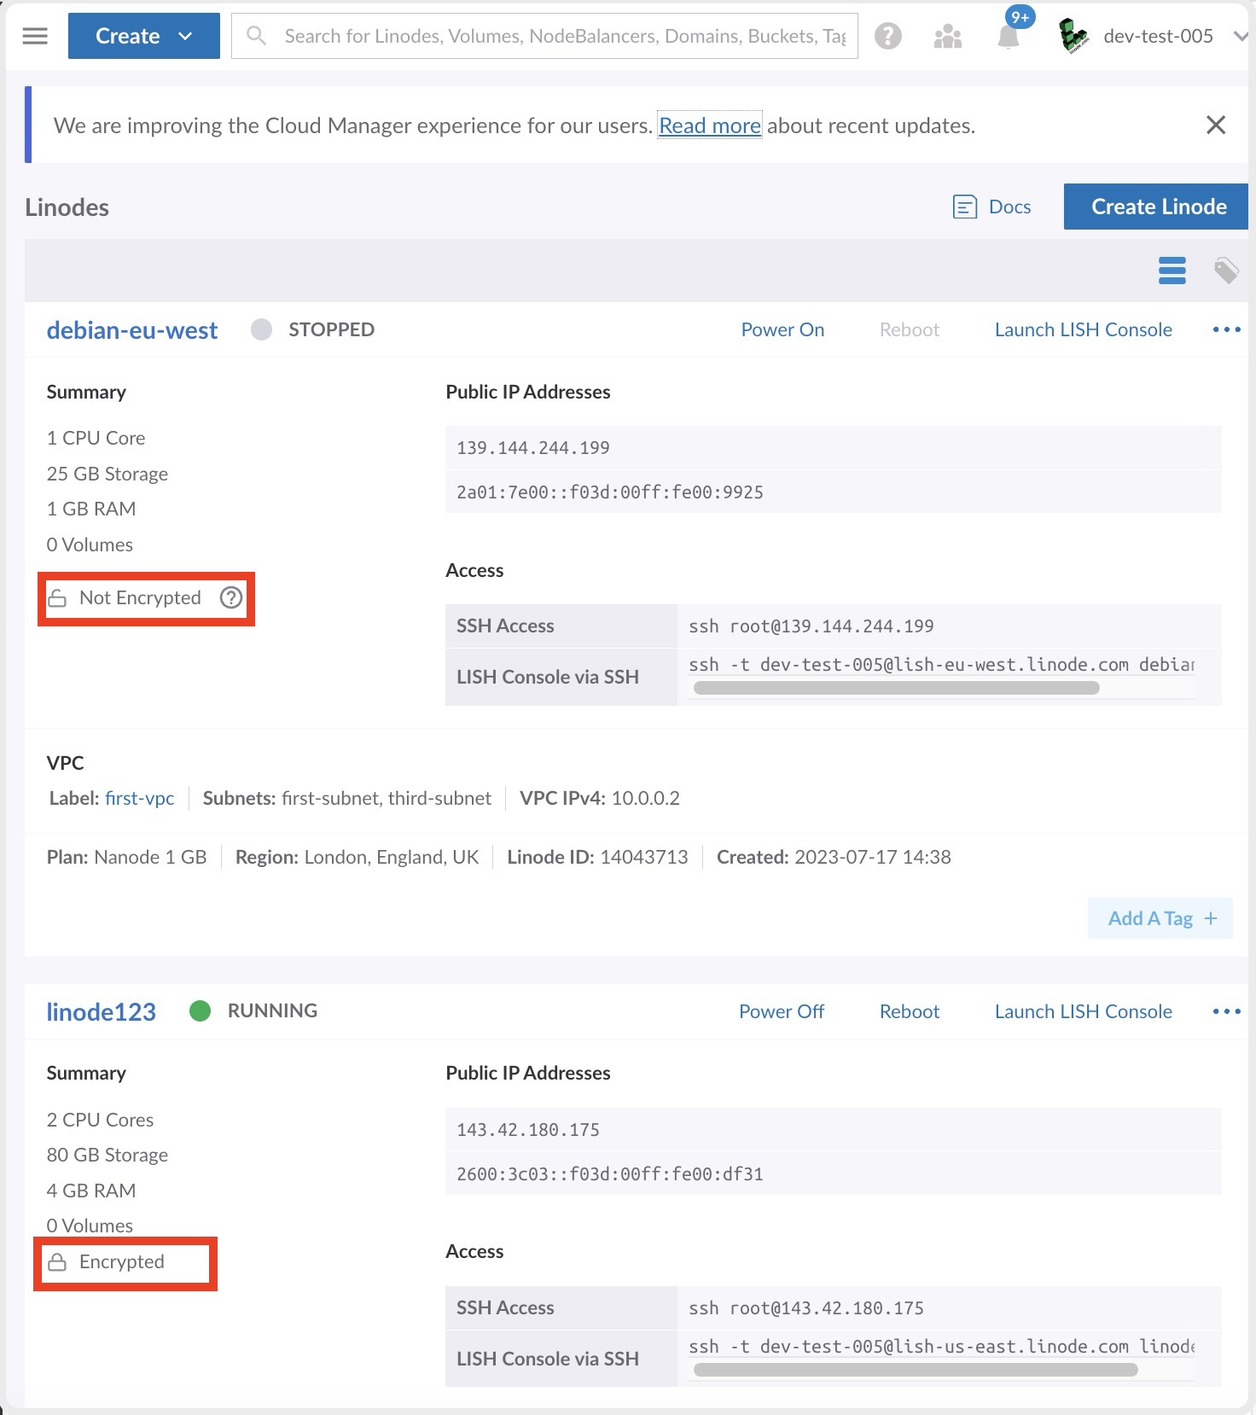The height and width of the screenshot is (1415, 1256).
Task: Click Add A Tag button
Action: coord(1160,918)
